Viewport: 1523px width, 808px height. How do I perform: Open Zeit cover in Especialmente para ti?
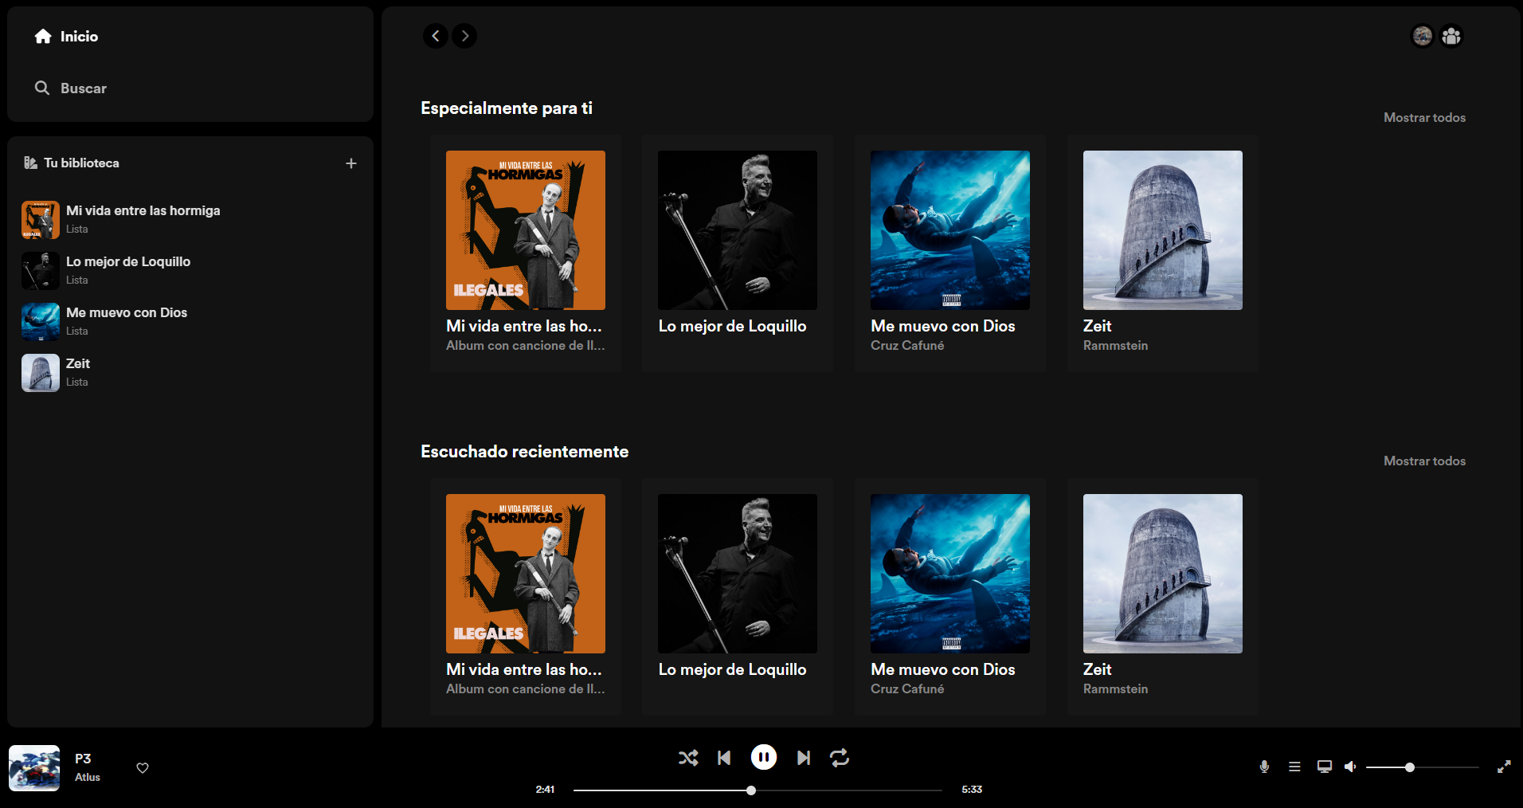tap(1163, 230)
